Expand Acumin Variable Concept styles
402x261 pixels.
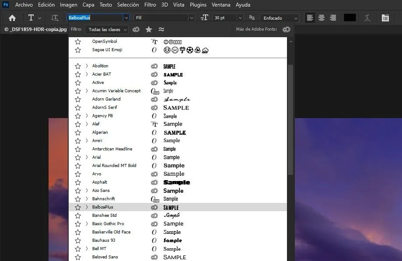point(87,90)
